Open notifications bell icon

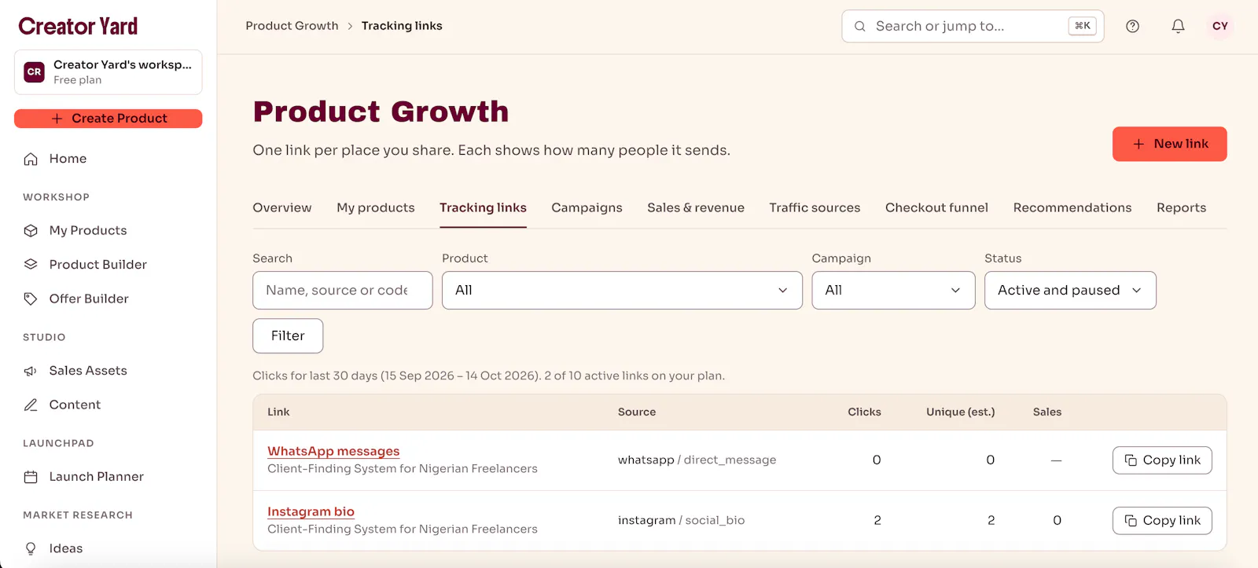click(x=1178, y=26)
